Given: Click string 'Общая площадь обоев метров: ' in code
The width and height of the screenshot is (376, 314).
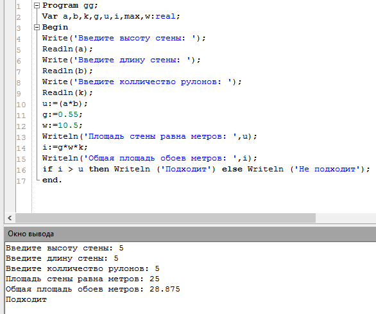Looking at the screenshot, I should [x=161, y=158].
